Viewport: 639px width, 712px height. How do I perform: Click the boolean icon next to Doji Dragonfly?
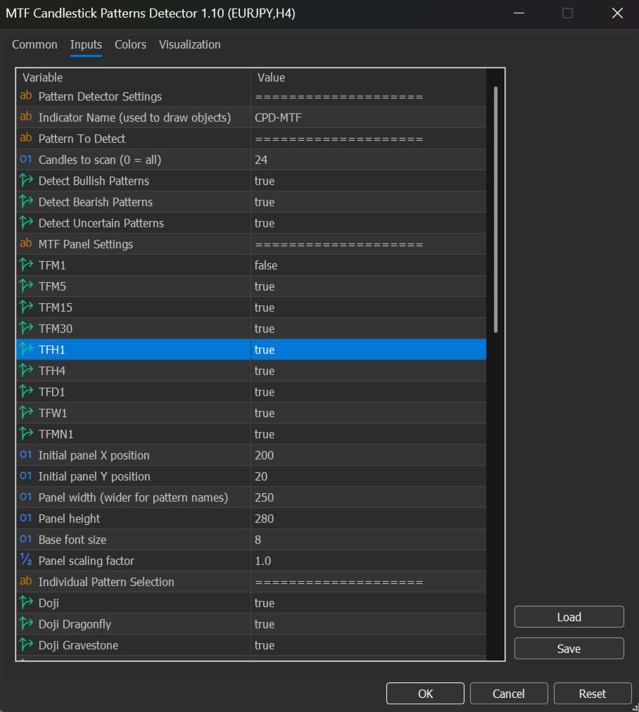26,624
